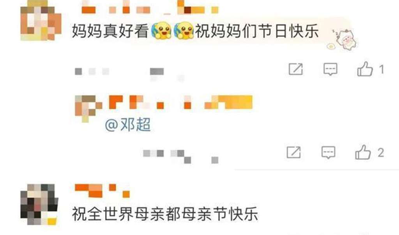Select the comment text 祝妈妈们节日快乐
The height and width of the screenshot is (235, 399).
click(257, 31)
